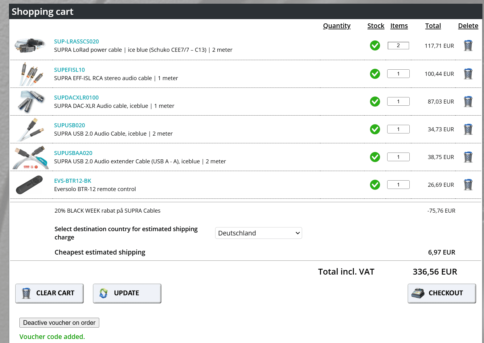Screen dimensions: 484x343
Task: Select the 117,71 EUR line total
Action: (439, 46)
